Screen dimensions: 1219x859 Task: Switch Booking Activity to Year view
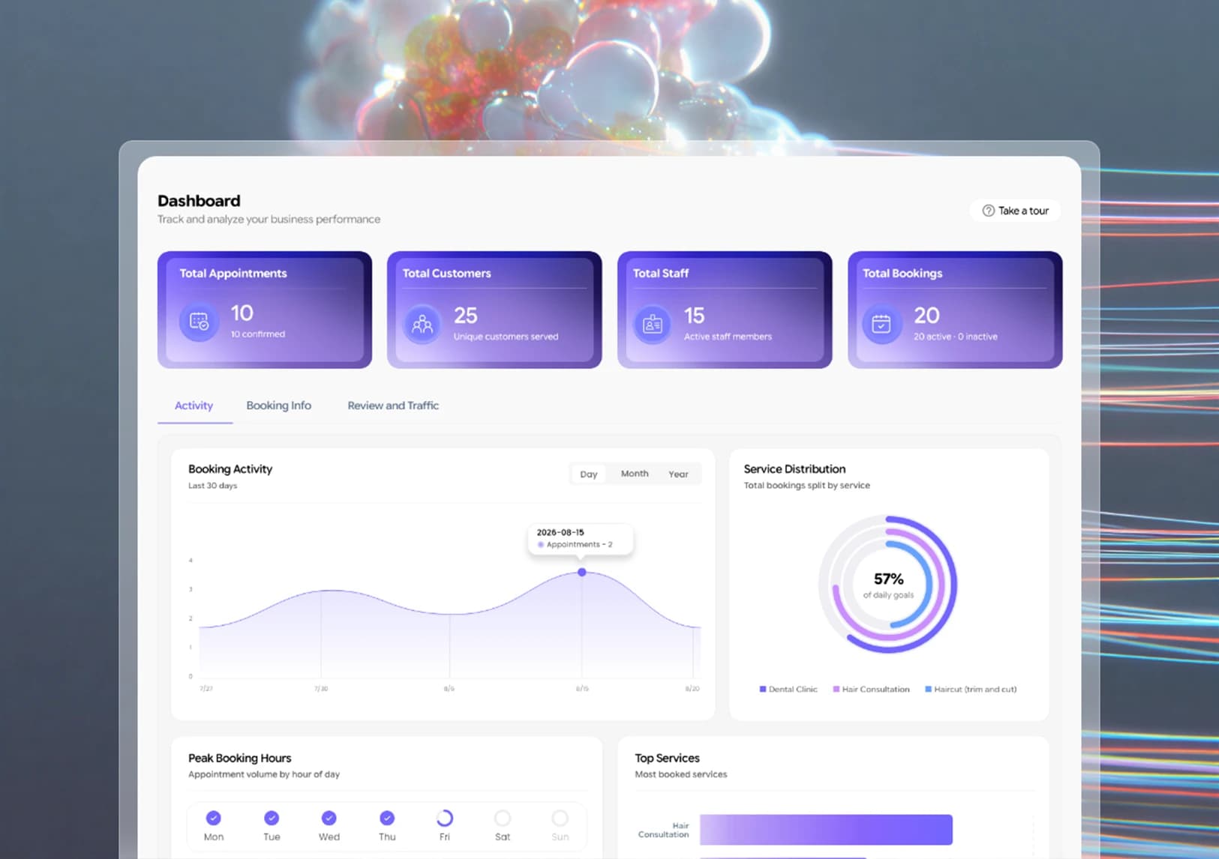pos(678,474)
